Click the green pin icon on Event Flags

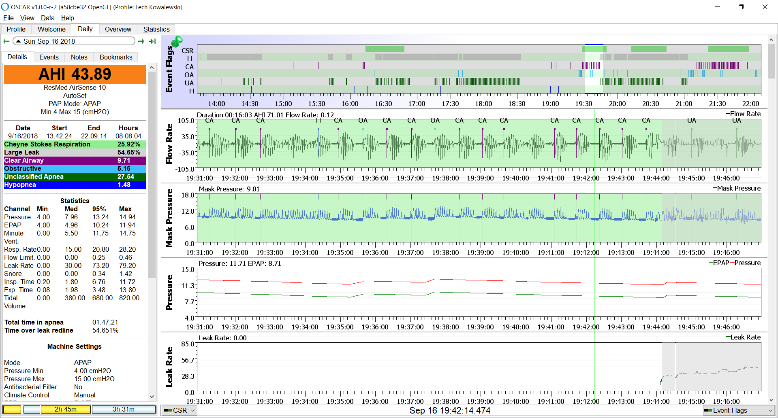coord(177,41)
